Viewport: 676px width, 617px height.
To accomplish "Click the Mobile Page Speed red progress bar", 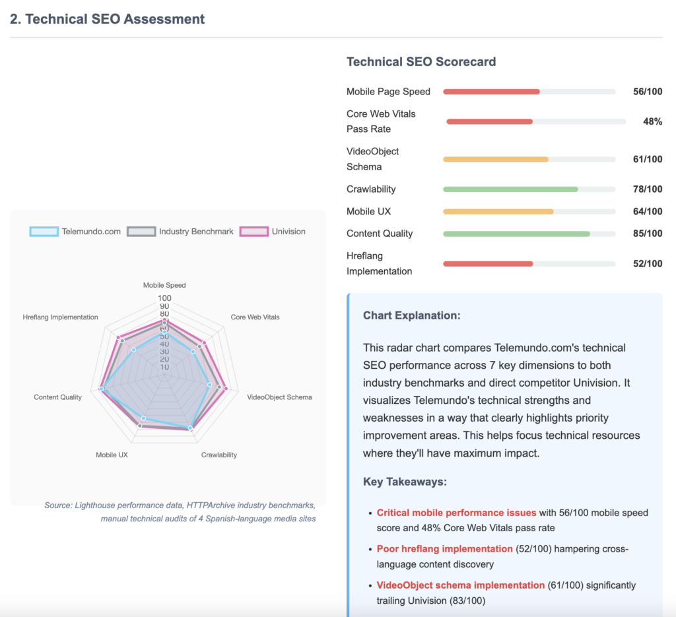I will 491,92.
